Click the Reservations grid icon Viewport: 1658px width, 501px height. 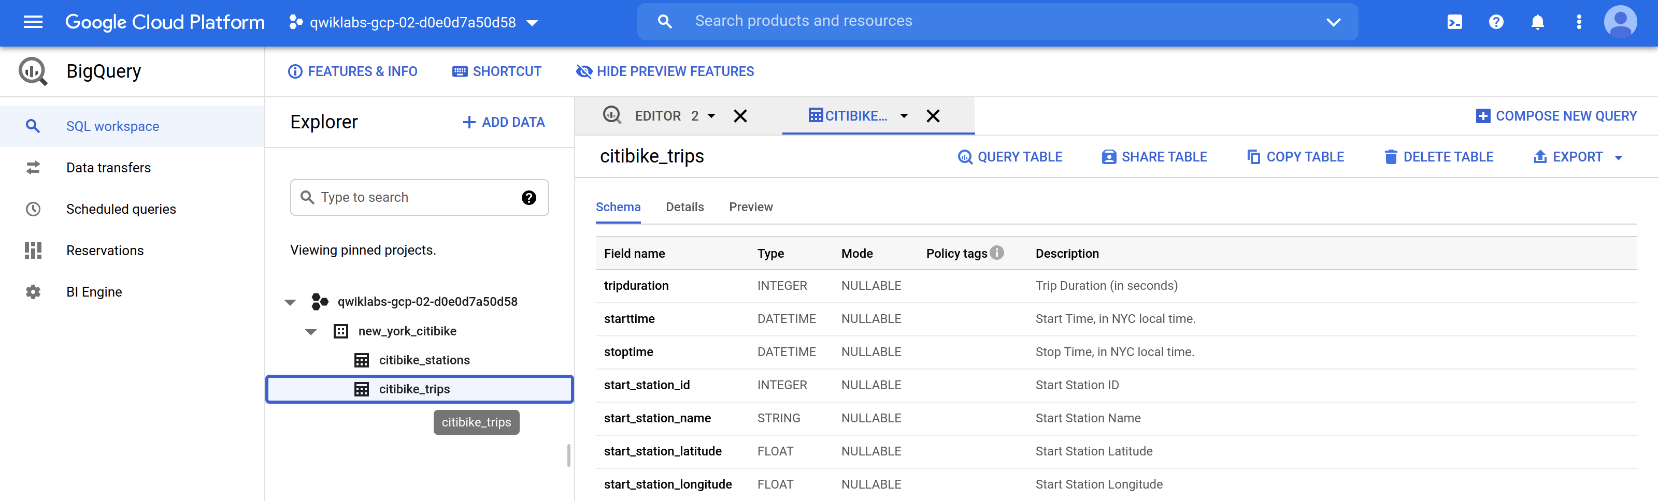point(33,251)
